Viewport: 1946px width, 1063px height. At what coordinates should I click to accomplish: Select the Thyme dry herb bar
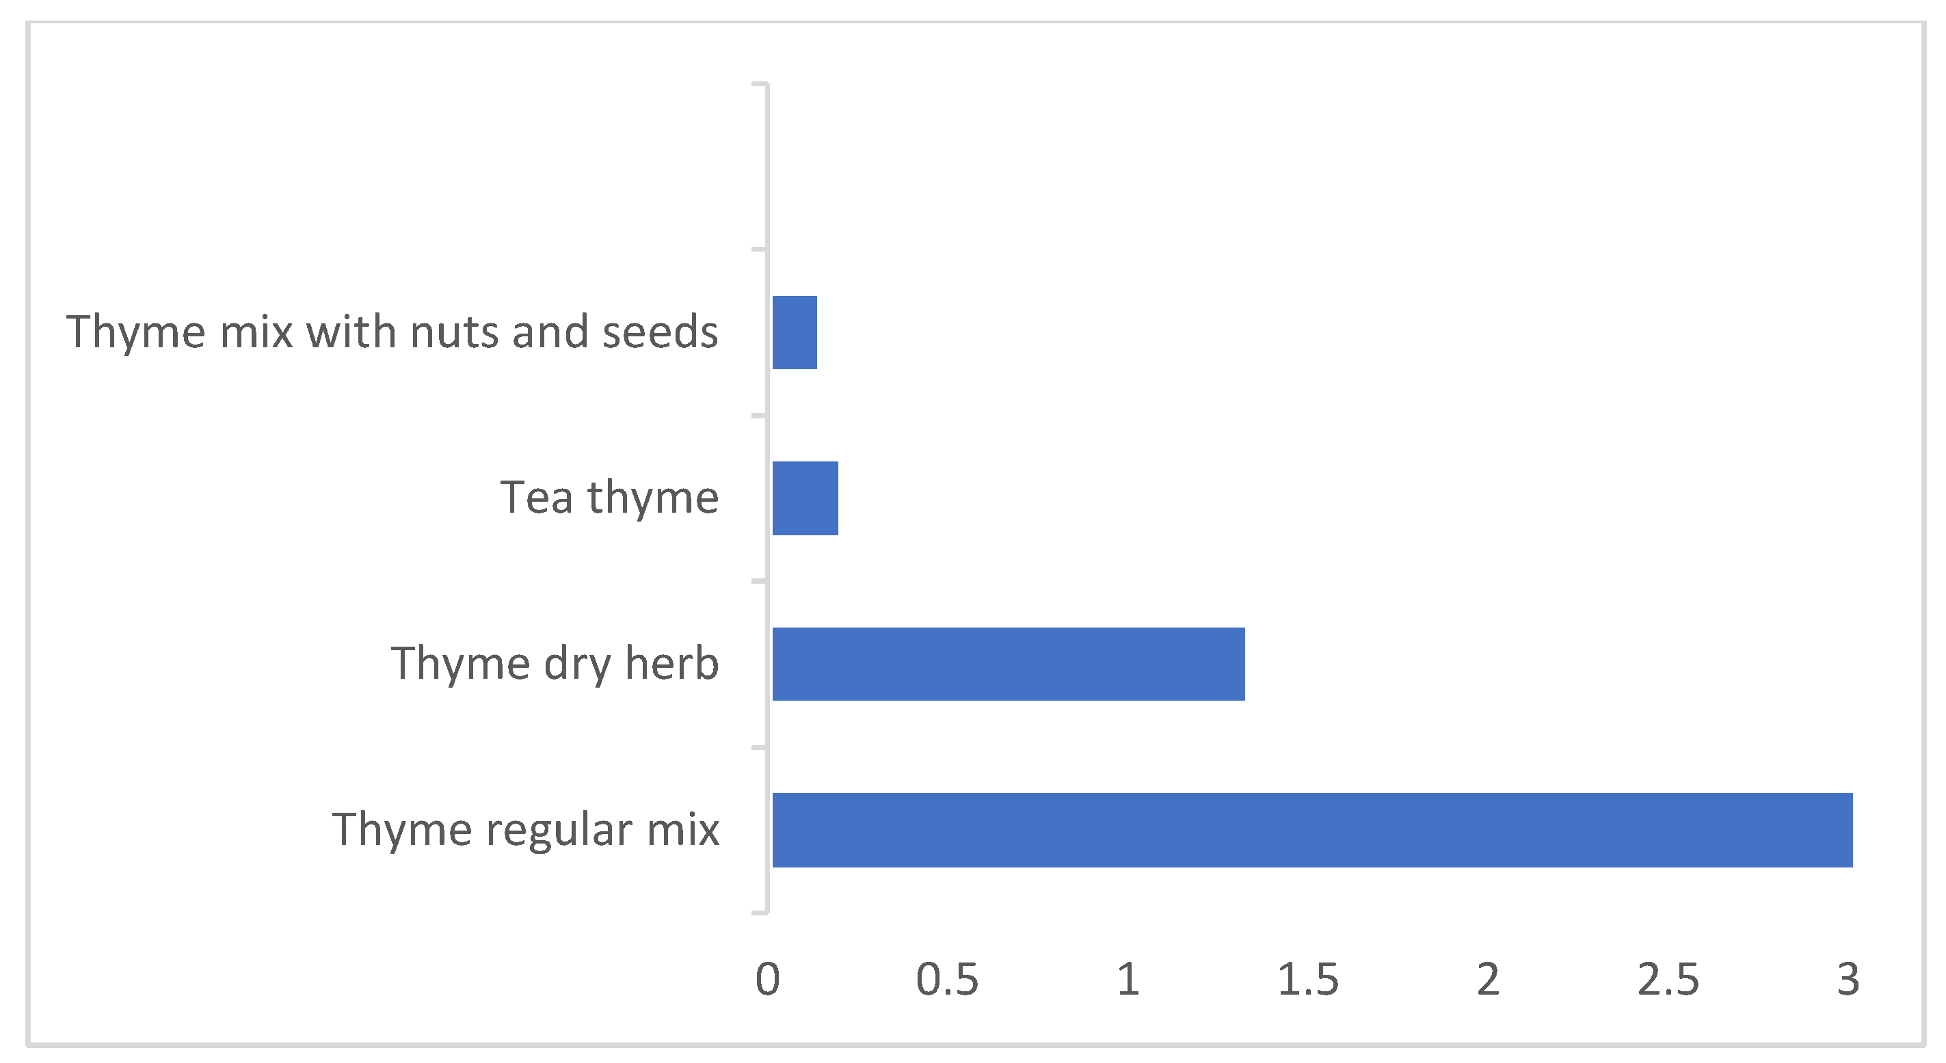pyautogui.click(x=1008, y=663)
